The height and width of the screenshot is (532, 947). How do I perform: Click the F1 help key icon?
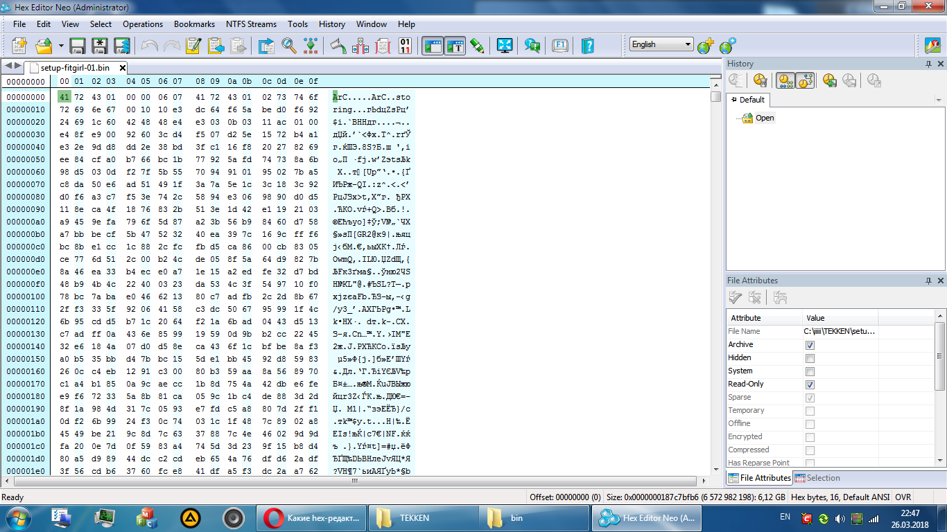tap(559, 46)
